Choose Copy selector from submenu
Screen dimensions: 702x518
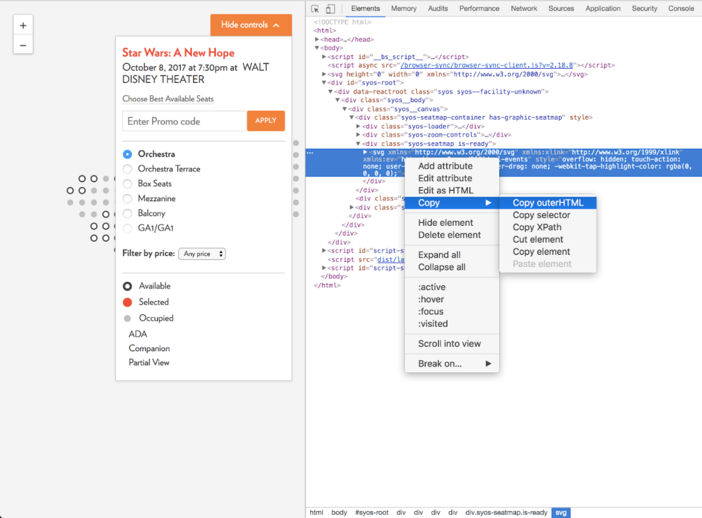click(x=548, y=215)
